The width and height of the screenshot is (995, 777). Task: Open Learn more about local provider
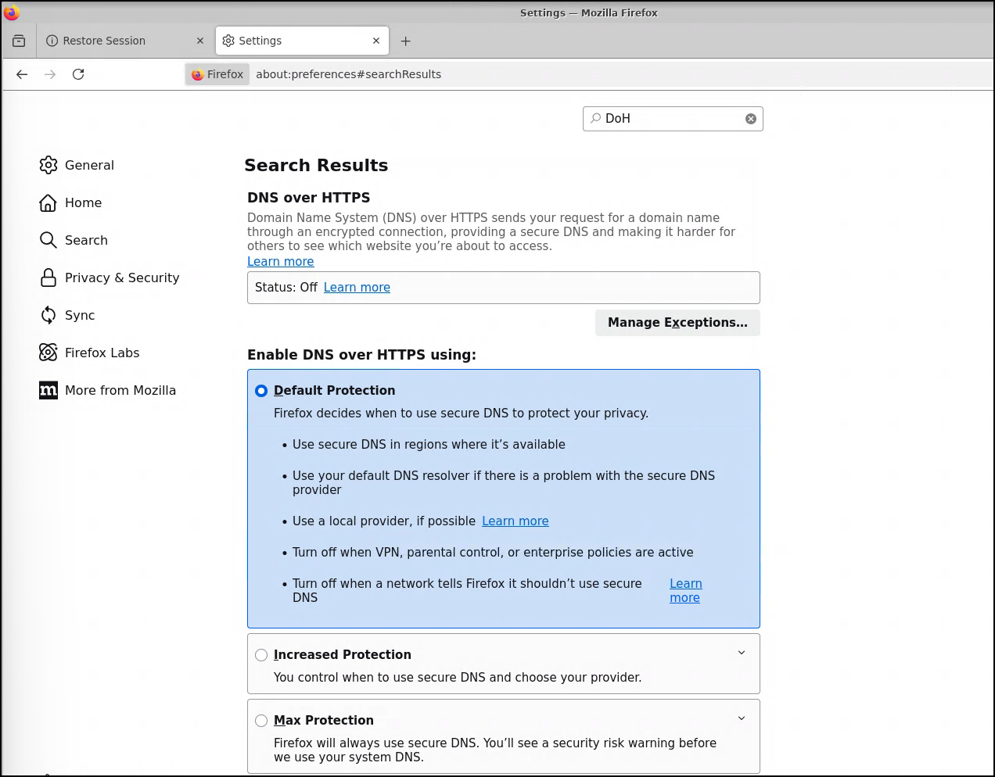515,521
